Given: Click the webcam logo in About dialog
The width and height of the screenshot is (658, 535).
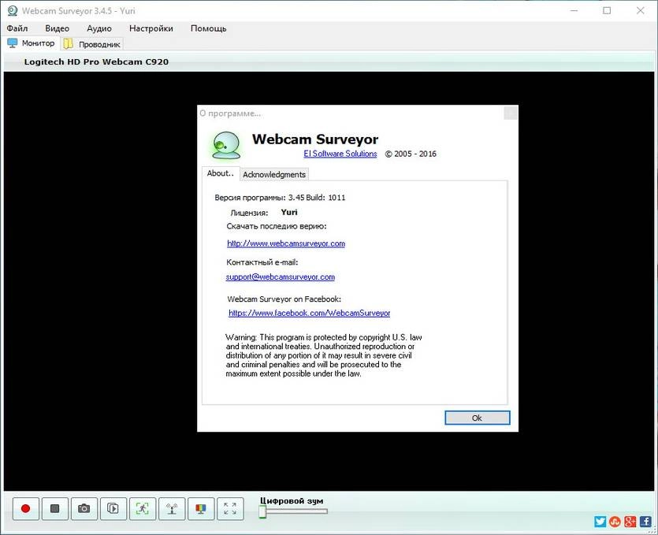Looking at the screenshot, I should click(227, 146).
